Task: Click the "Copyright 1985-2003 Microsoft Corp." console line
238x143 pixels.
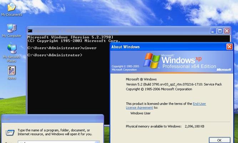Action: [x=74, y=41]
